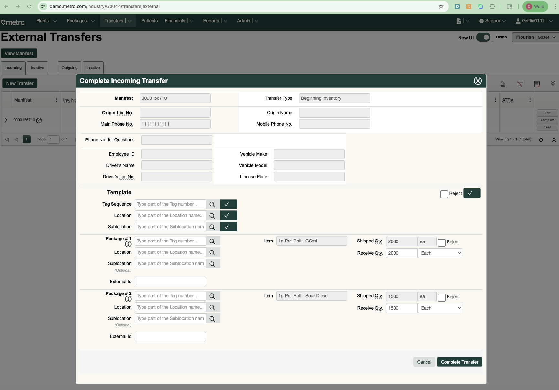559x390 pixels.
Task: Click the Package #1 External Id field
Action: (x=170, y=282)
